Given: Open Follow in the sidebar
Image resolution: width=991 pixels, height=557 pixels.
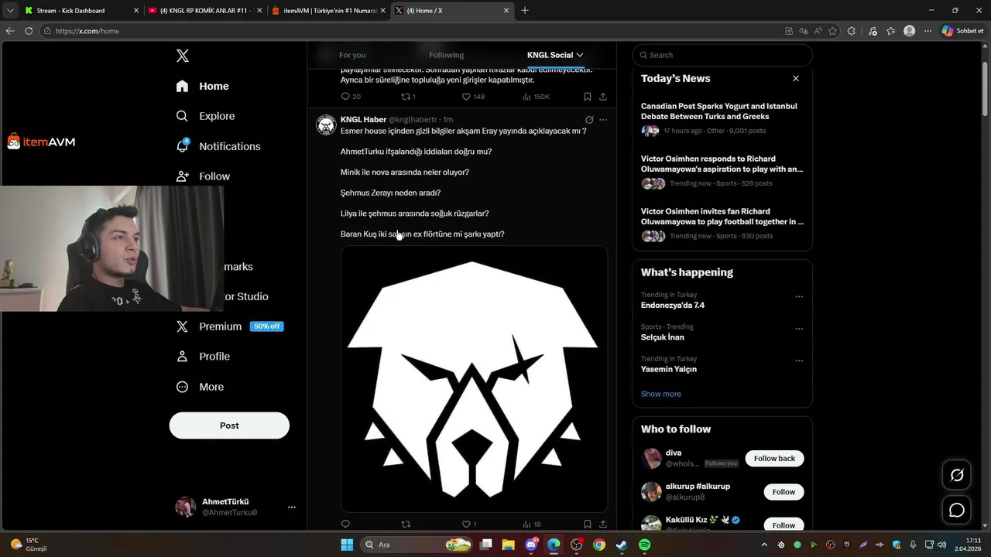Looking at the screenshot, I should click(203, 176).
